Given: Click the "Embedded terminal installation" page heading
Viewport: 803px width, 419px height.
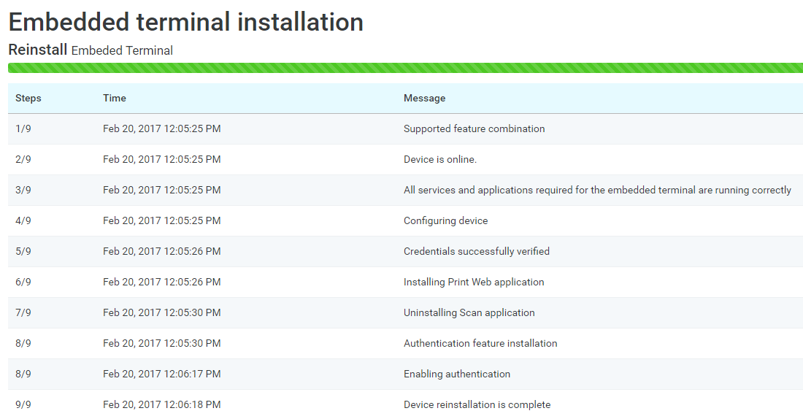Looking at the screenshot, I should tap(185, 22).
